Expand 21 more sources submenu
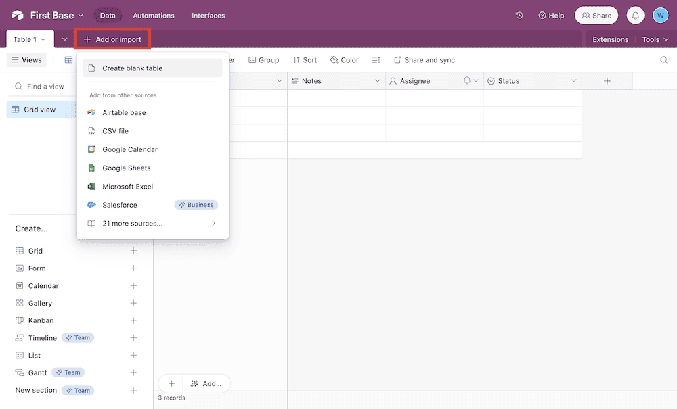This screenshot has height=409, width=677. (152, 223)
